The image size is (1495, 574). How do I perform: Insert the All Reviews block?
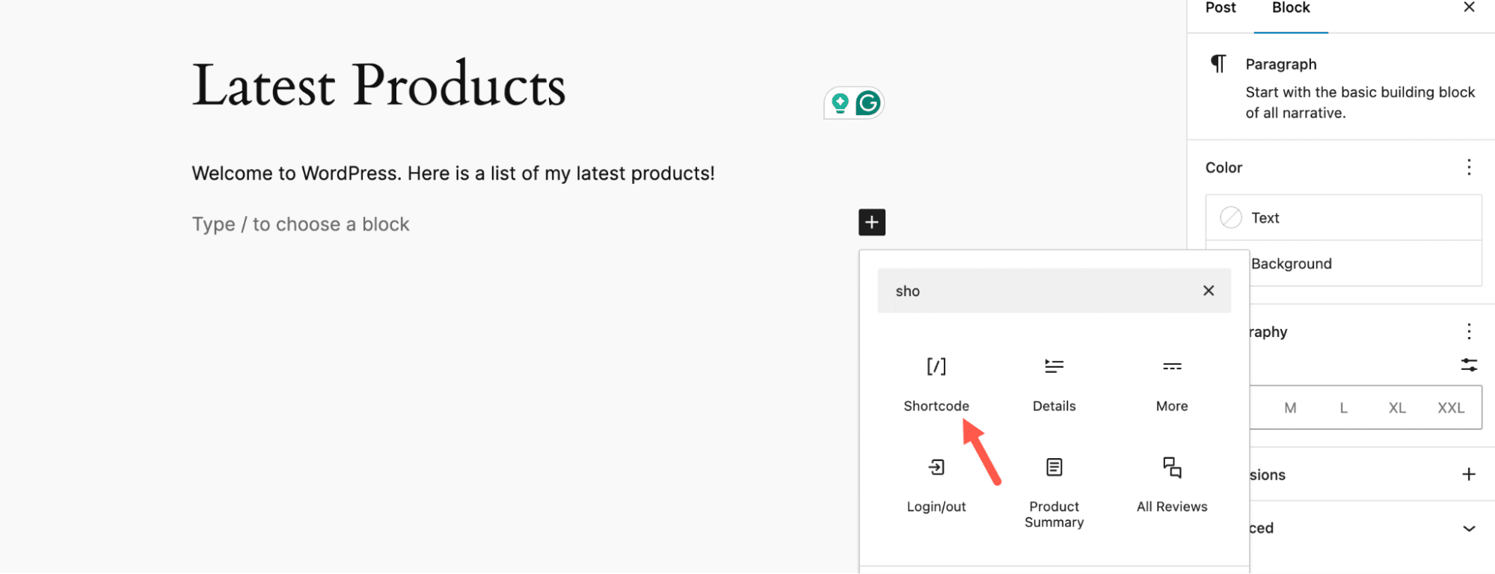click(1172, 486)
